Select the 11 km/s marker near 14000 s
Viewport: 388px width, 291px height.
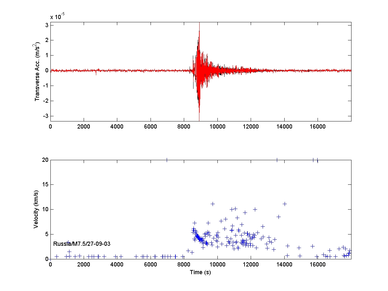tap(285, 204)
